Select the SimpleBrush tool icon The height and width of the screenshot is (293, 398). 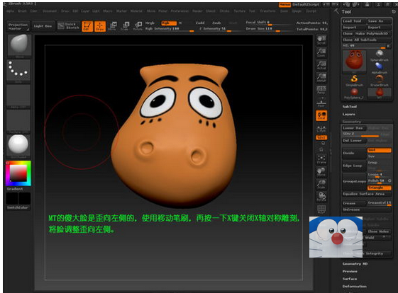tap(354, 81)
